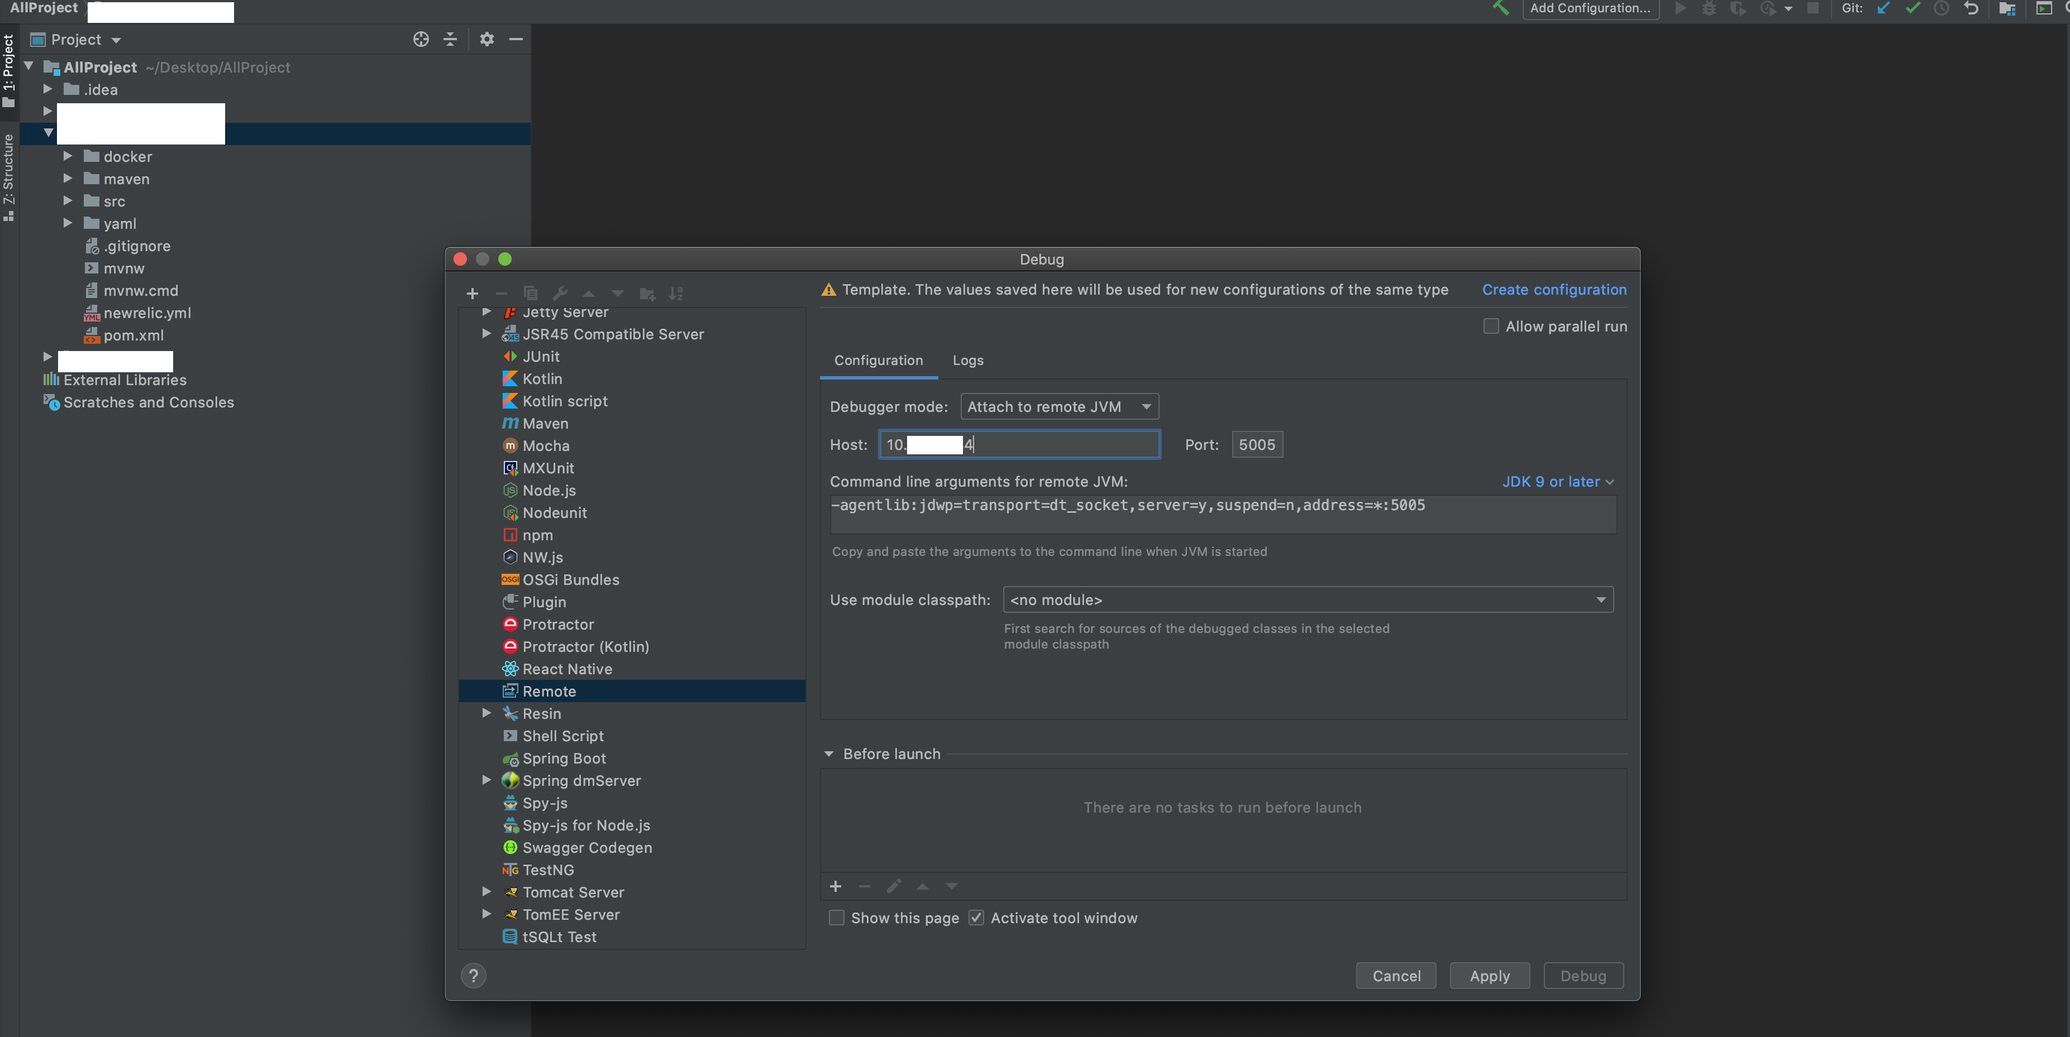
Task: Click into the Port input field
Action: [1257, 444]
